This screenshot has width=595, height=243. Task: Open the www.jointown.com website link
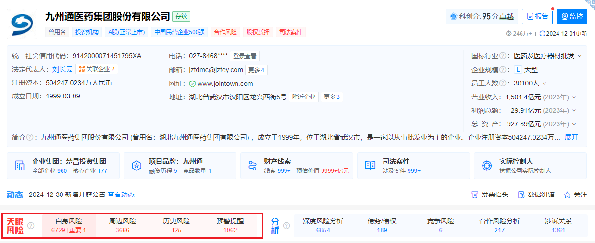(x=225, y=84)
